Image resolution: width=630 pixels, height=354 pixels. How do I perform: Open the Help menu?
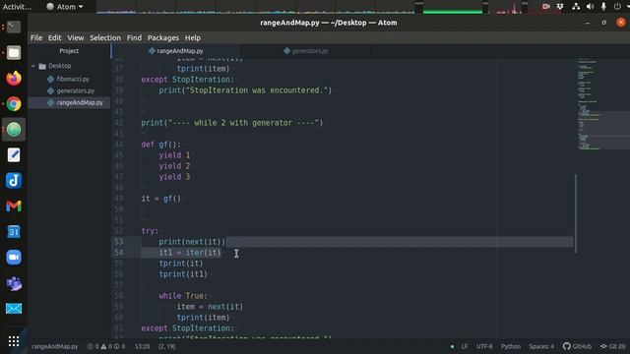coord(193,37)
